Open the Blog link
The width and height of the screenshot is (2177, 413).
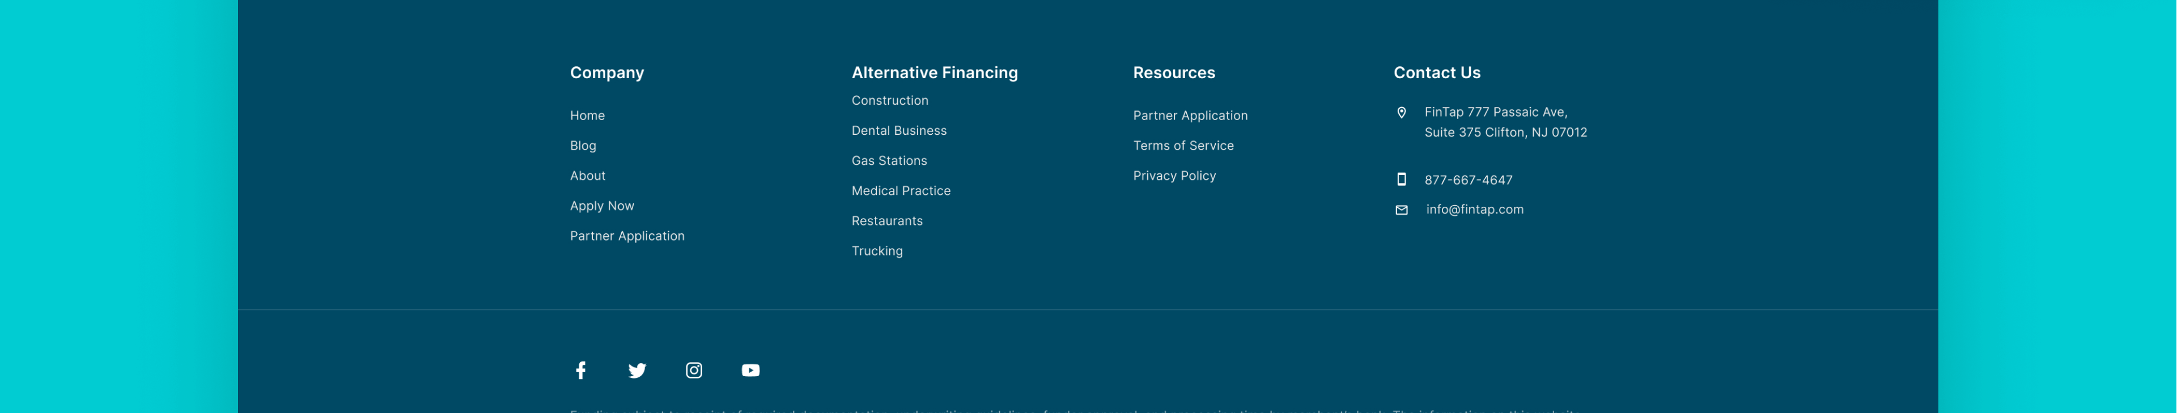[x=583, y=145]
